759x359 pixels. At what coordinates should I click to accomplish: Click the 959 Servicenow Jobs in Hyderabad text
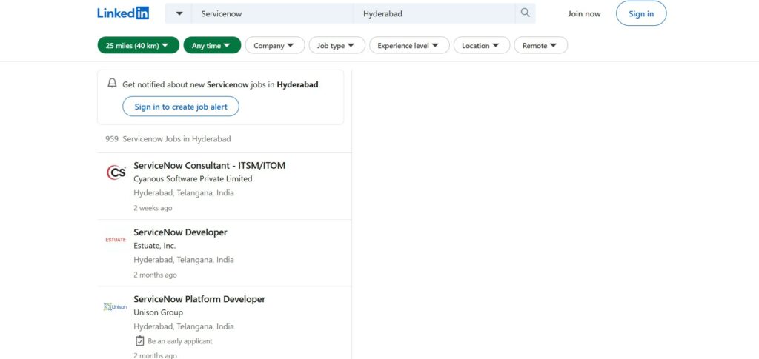point(168,138)
